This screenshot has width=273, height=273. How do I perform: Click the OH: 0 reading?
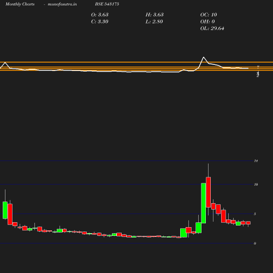pos(207,21)
